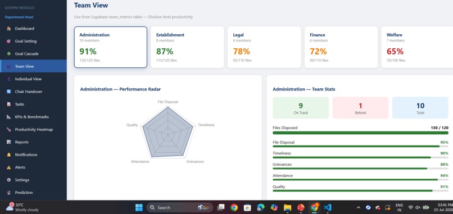
Task: Open the Windows Start menu
Action: 139,207
